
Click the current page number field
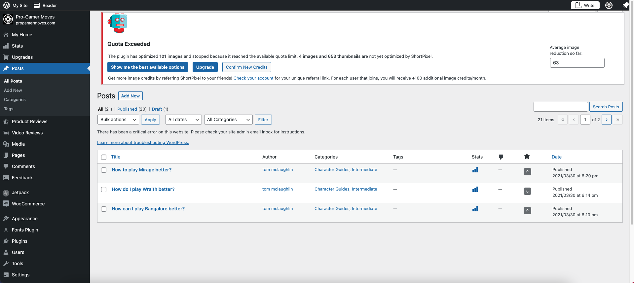(x=585, y=120)
